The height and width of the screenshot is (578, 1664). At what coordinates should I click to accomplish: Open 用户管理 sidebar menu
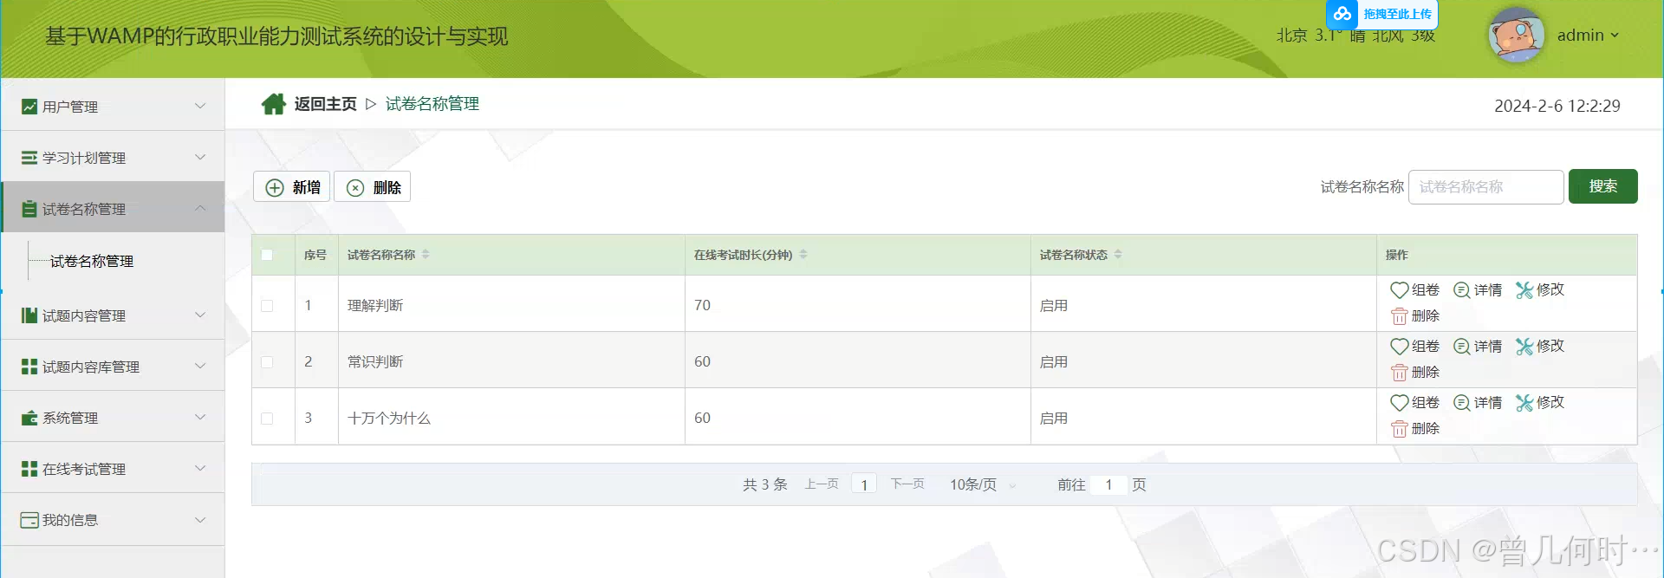point(113,106)
